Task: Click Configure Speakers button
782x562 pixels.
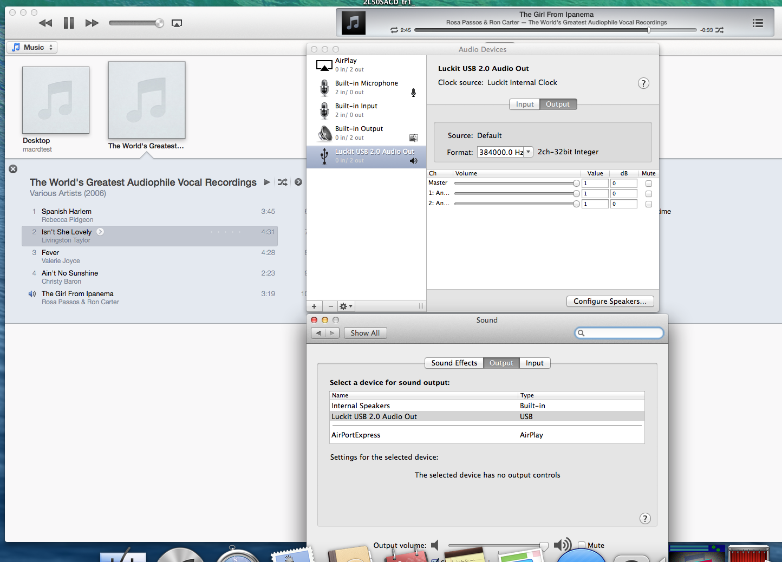Action: 610,302
